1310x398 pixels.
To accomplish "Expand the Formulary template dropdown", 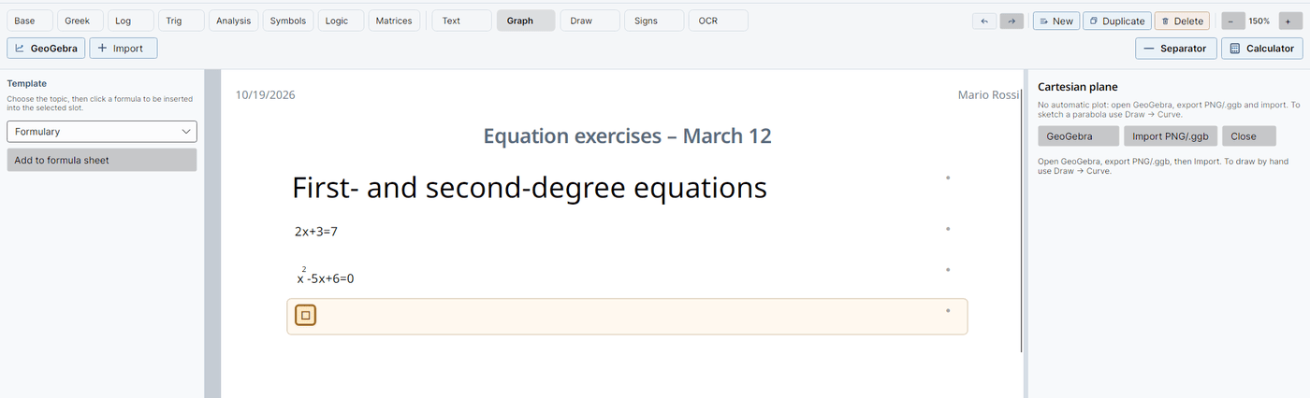I will (102, 132).
